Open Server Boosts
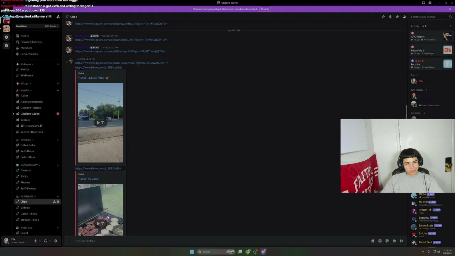 click(x=37, y=54)
